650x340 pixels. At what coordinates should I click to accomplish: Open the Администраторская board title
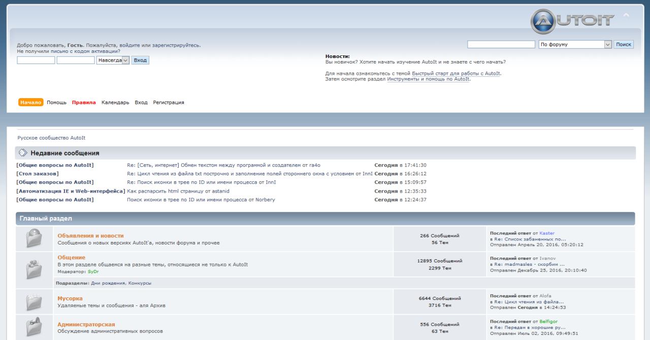(86, 325)
